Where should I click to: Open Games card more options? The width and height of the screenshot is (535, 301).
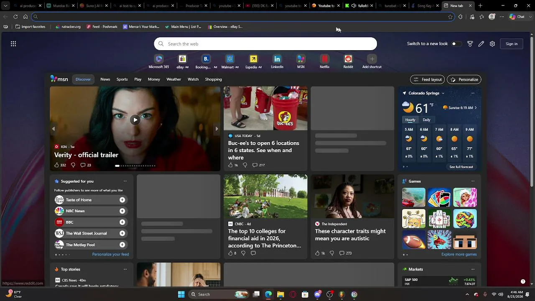(x=473, y=181)
